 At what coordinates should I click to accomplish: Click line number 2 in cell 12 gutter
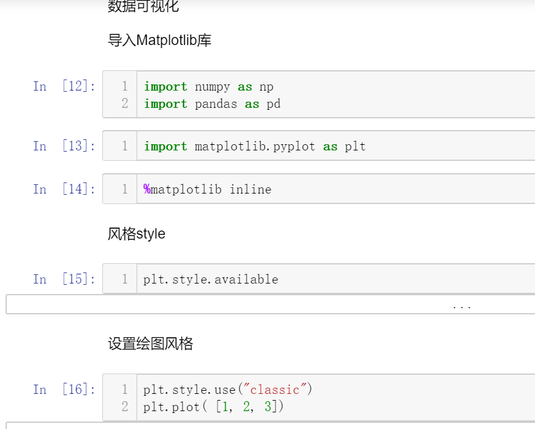point(125,104)
